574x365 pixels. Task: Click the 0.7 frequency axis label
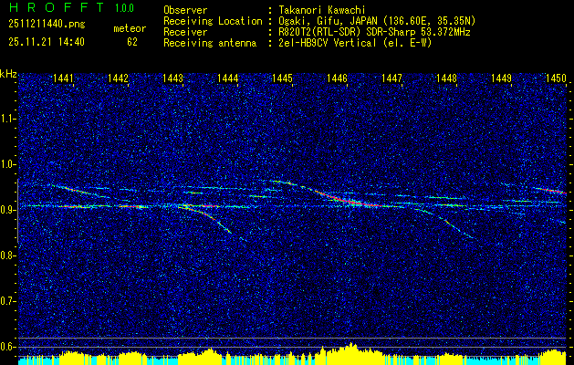6,301
